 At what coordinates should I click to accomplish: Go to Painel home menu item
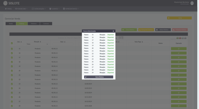[8, 9]
